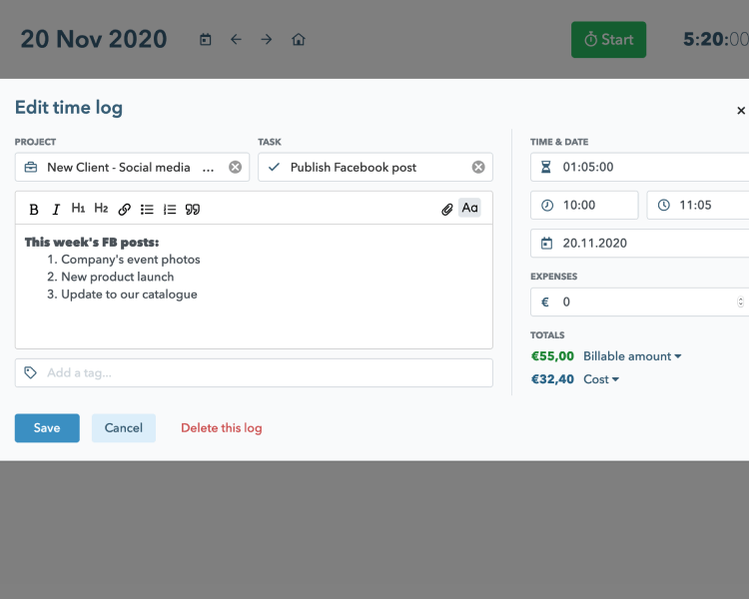Apply Heading 1 style
Screen dimensions: 749x599
click(78, 209)
